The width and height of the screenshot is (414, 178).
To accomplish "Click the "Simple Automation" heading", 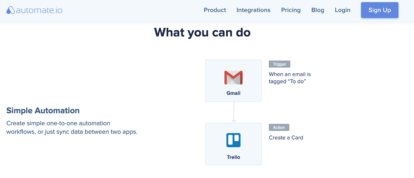I will [43, 110].
